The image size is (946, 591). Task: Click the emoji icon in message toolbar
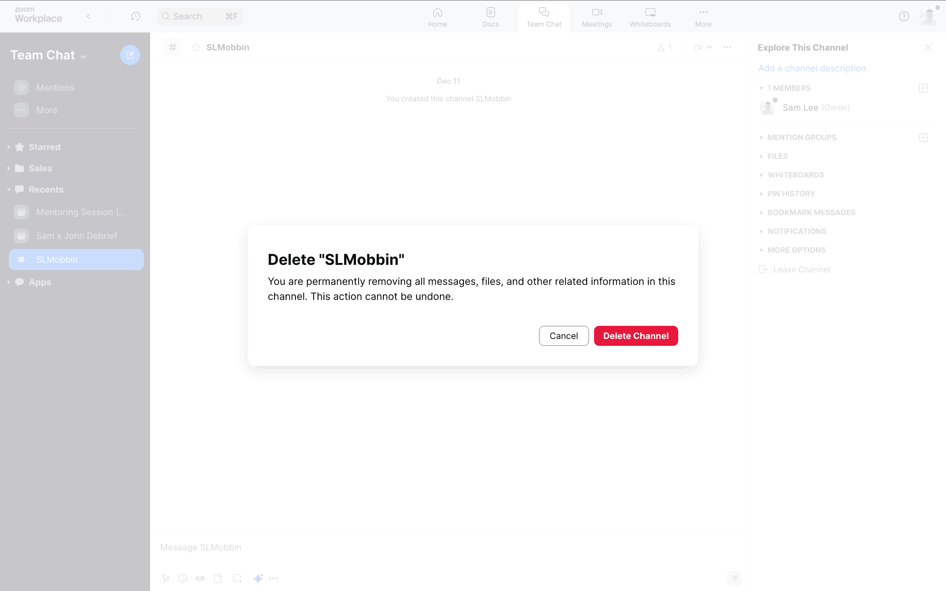[183, 578]
